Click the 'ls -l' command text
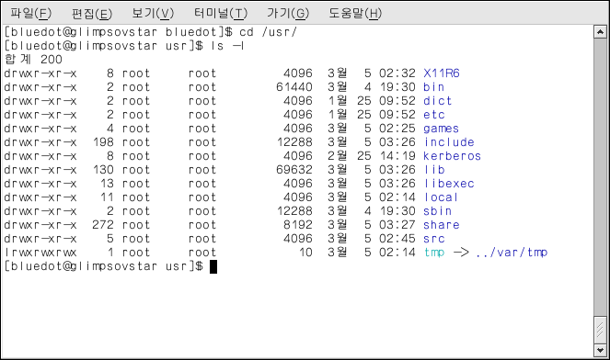The image size is (610, 360). point(227,46)
